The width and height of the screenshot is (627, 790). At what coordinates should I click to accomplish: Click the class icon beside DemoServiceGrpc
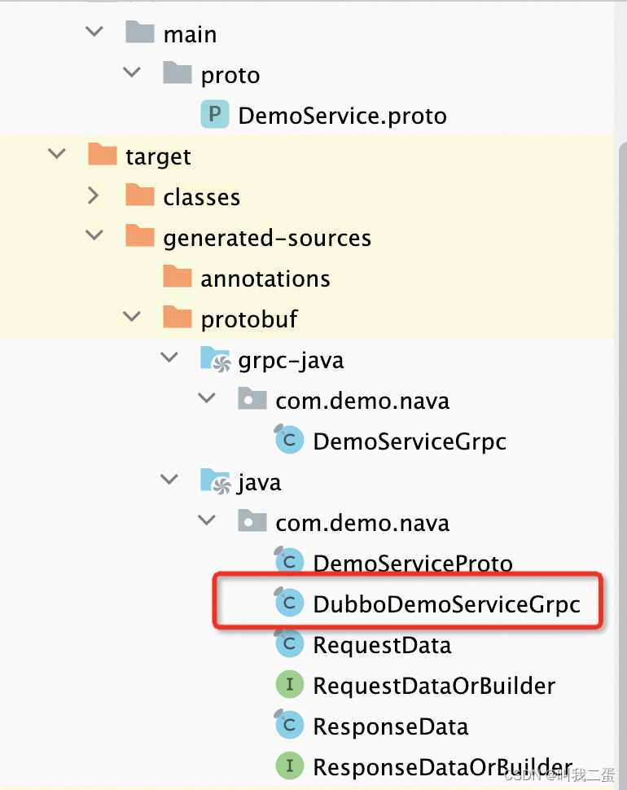pos(289,440)
